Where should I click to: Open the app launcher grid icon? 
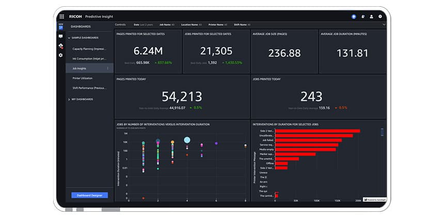click(x=61, y=17)
